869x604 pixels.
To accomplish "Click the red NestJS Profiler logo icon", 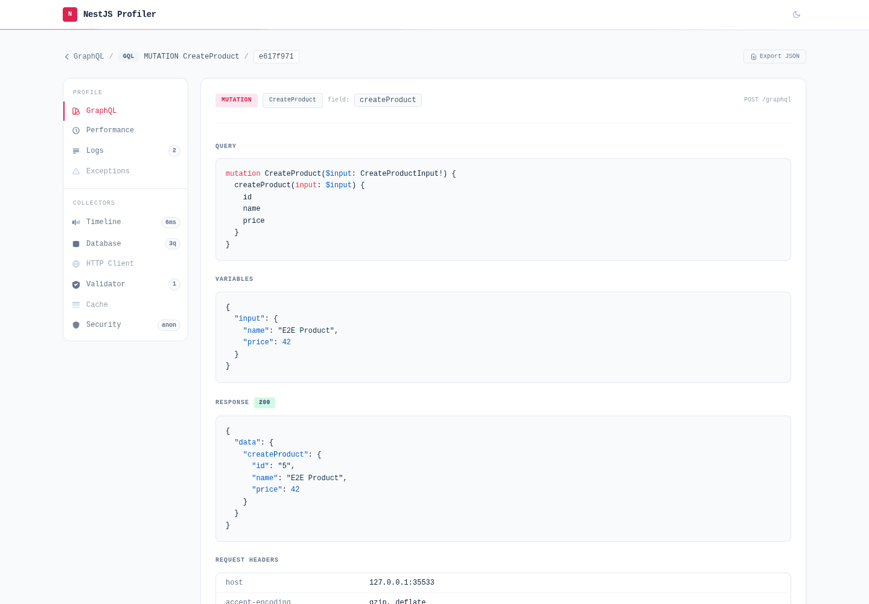I will pyautogui.click(x=70, y=14).
